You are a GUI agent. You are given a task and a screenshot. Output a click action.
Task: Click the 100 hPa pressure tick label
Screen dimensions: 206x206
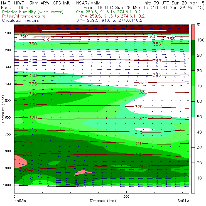pos(8,33)
